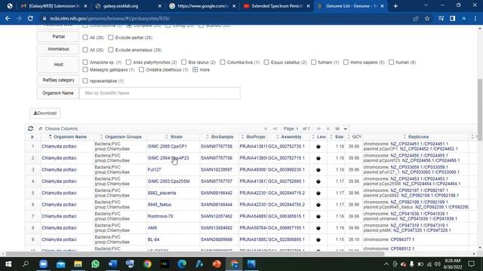The width and height of the screenshot is (483, 271).
Task: Click the table page number field
Action: point(298,129)
